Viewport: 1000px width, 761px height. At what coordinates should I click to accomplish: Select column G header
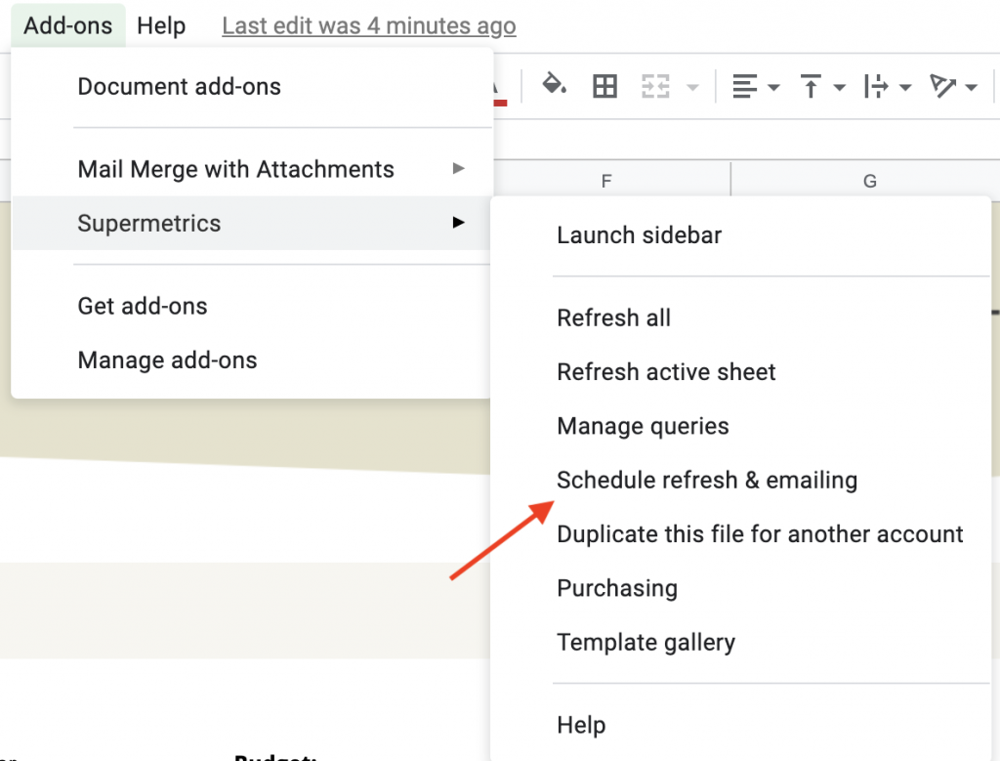click(869, 181)
